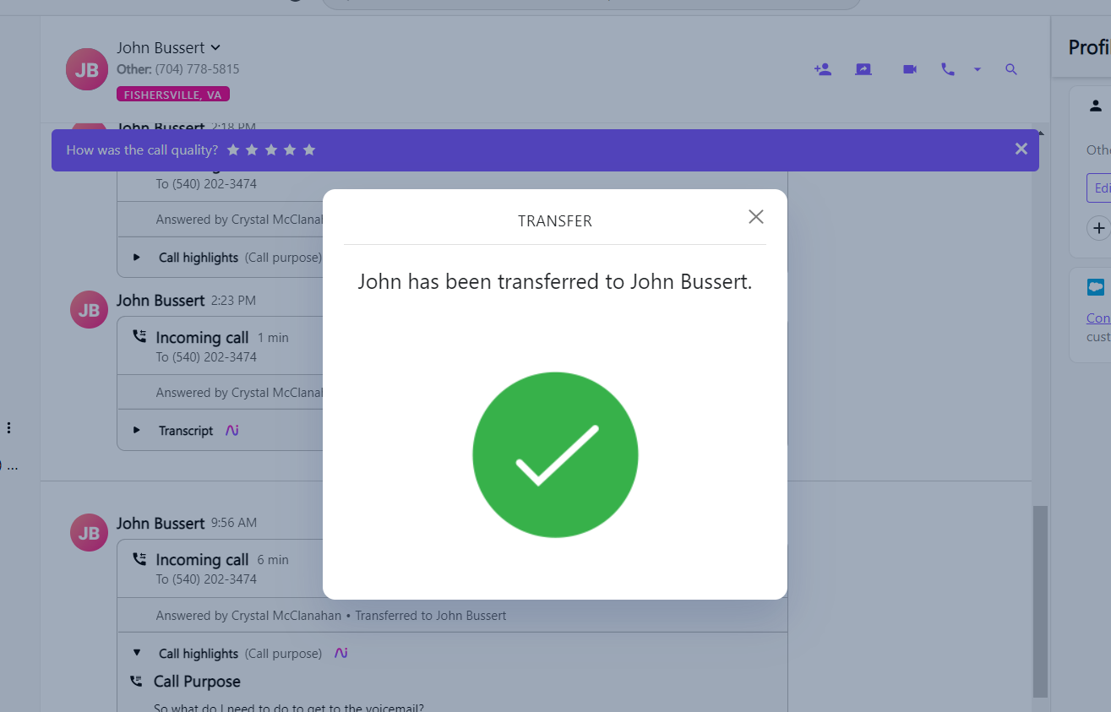Click the add person icon in header

pyautogui.click(x=822, y=69)
